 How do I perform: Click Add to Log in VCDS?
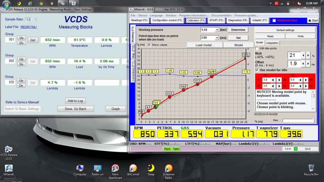pos(75,101)
